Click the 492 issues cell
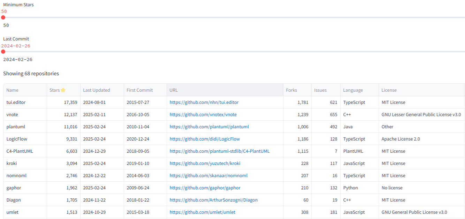This screenshot has height=219, width=465. pos(326,127)
